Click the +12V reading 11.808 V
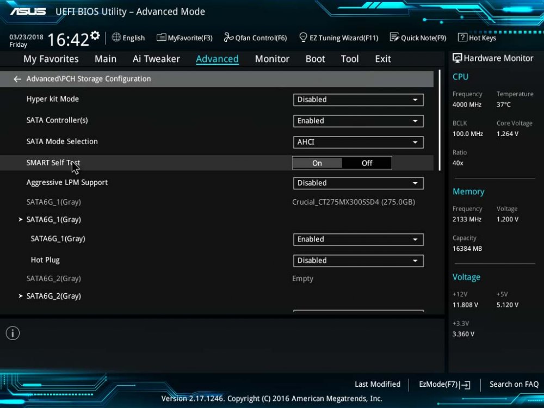The image size is (544, 408). (x=465, y=305)
